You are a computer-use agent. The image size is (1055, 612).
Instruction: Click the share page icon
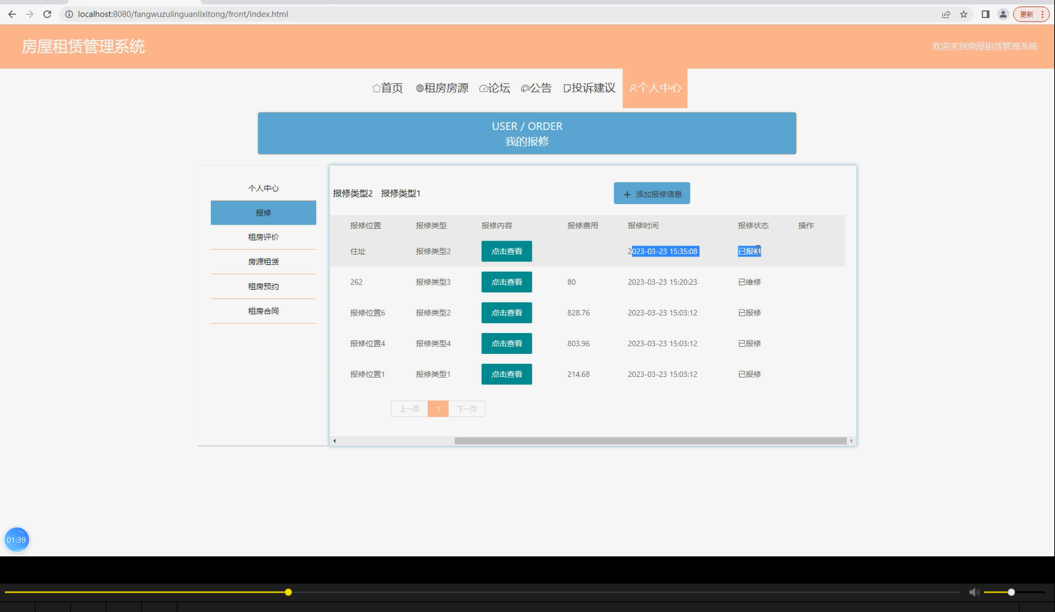pyautogui.click(x=946, y=14)
